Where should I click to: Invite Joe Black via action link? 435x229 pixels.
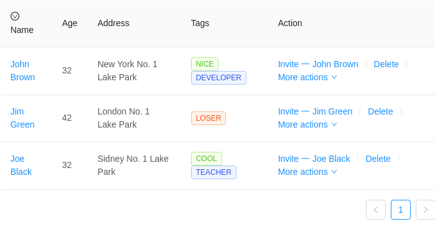(x=314, y=159)
